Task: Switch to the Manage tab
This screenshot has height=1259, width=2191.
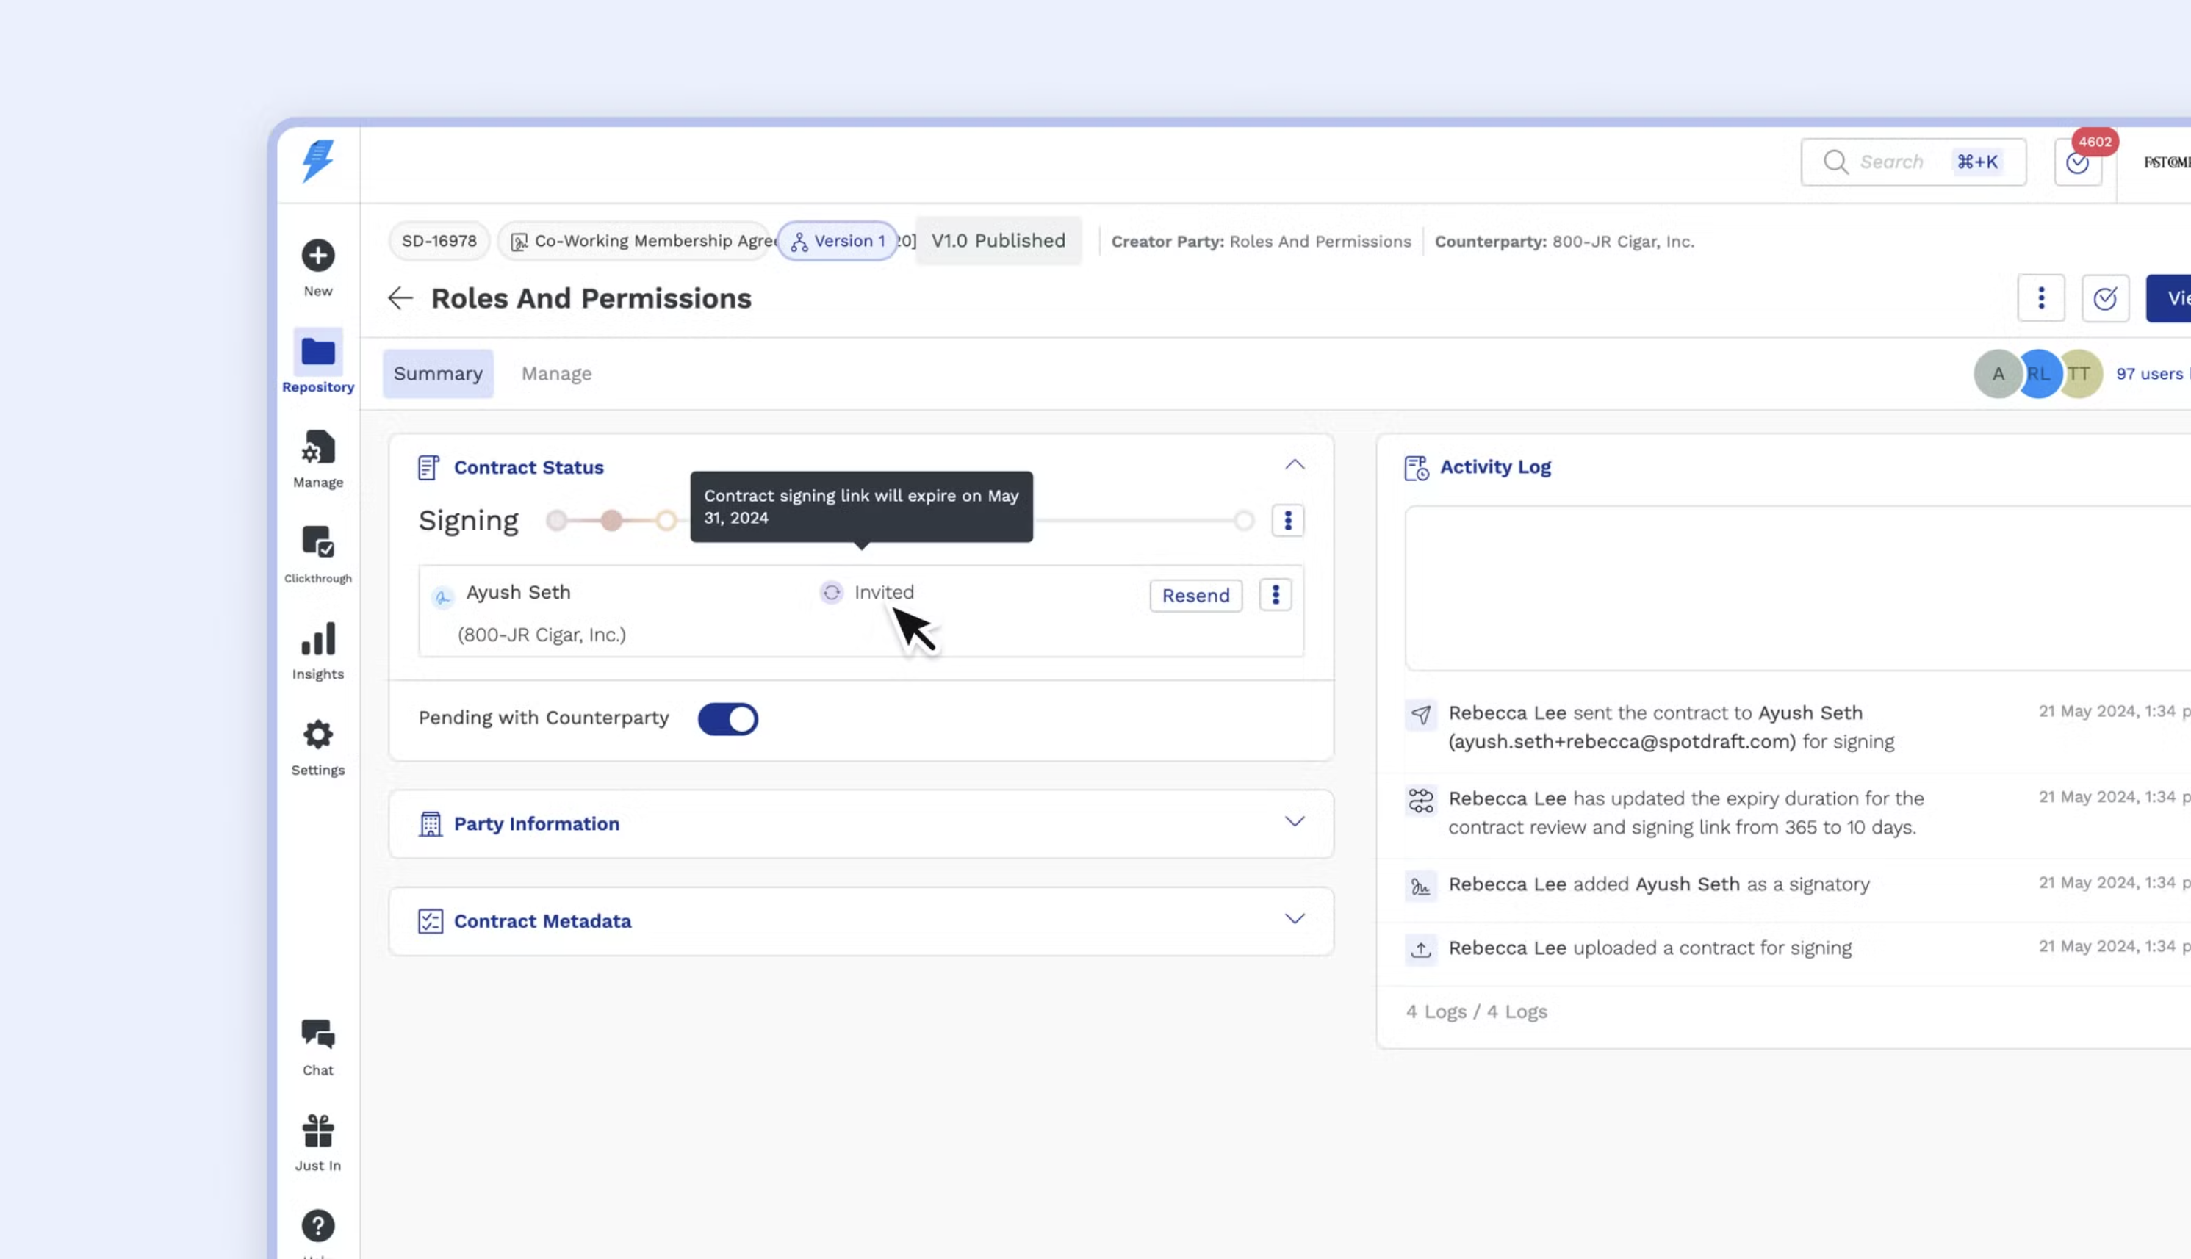Action: coord(556,374)
